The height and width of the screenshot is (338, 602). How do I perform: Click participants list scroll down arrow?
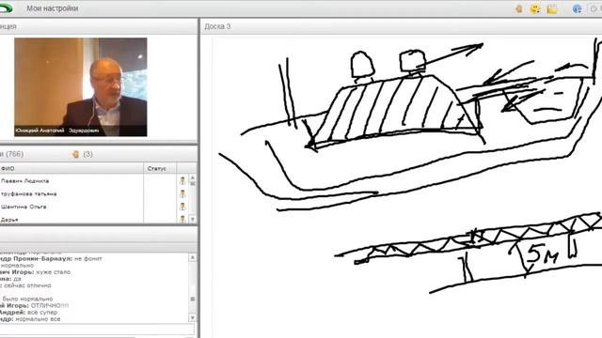[x=192, y=219]
